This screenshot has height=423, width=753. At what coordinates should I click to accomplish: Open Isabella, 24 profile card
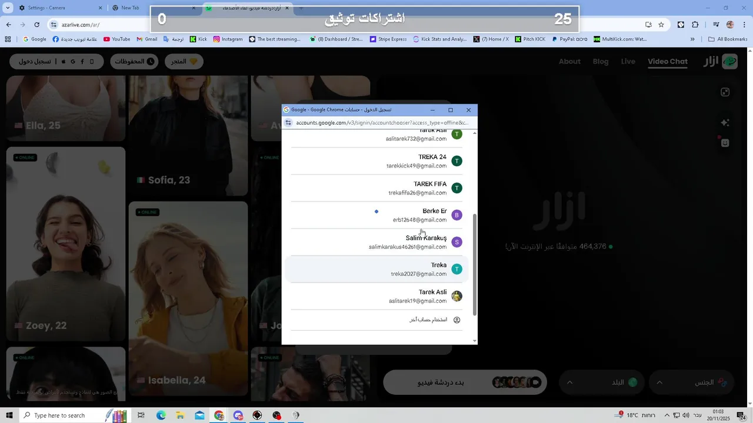[188, 298]
